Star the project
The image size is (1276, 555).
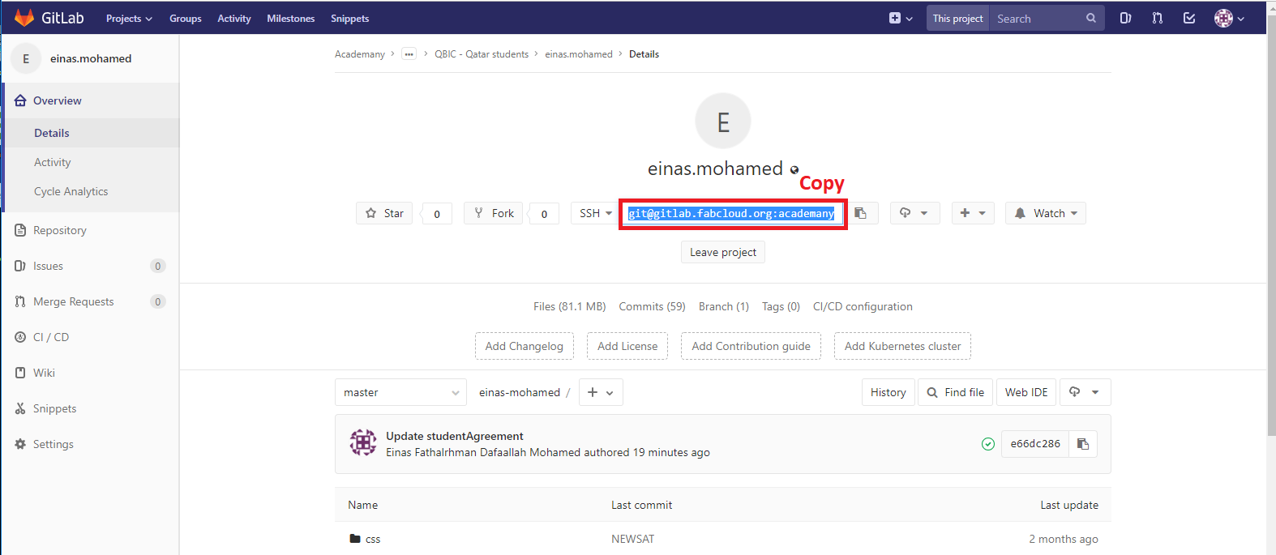tap(384, 213)
